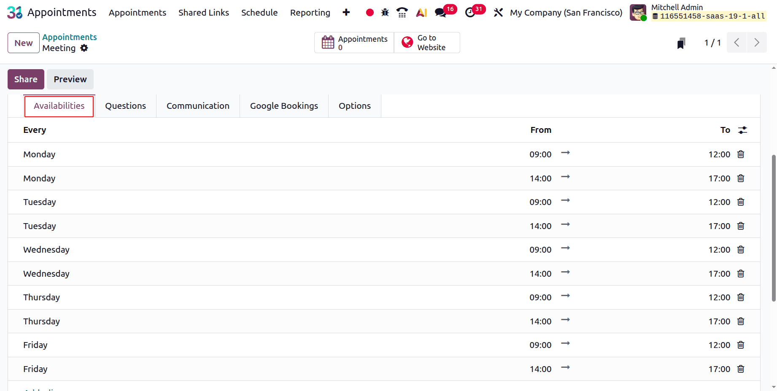
Task: Open the Appointments 0 stat button
Action: 354,43
